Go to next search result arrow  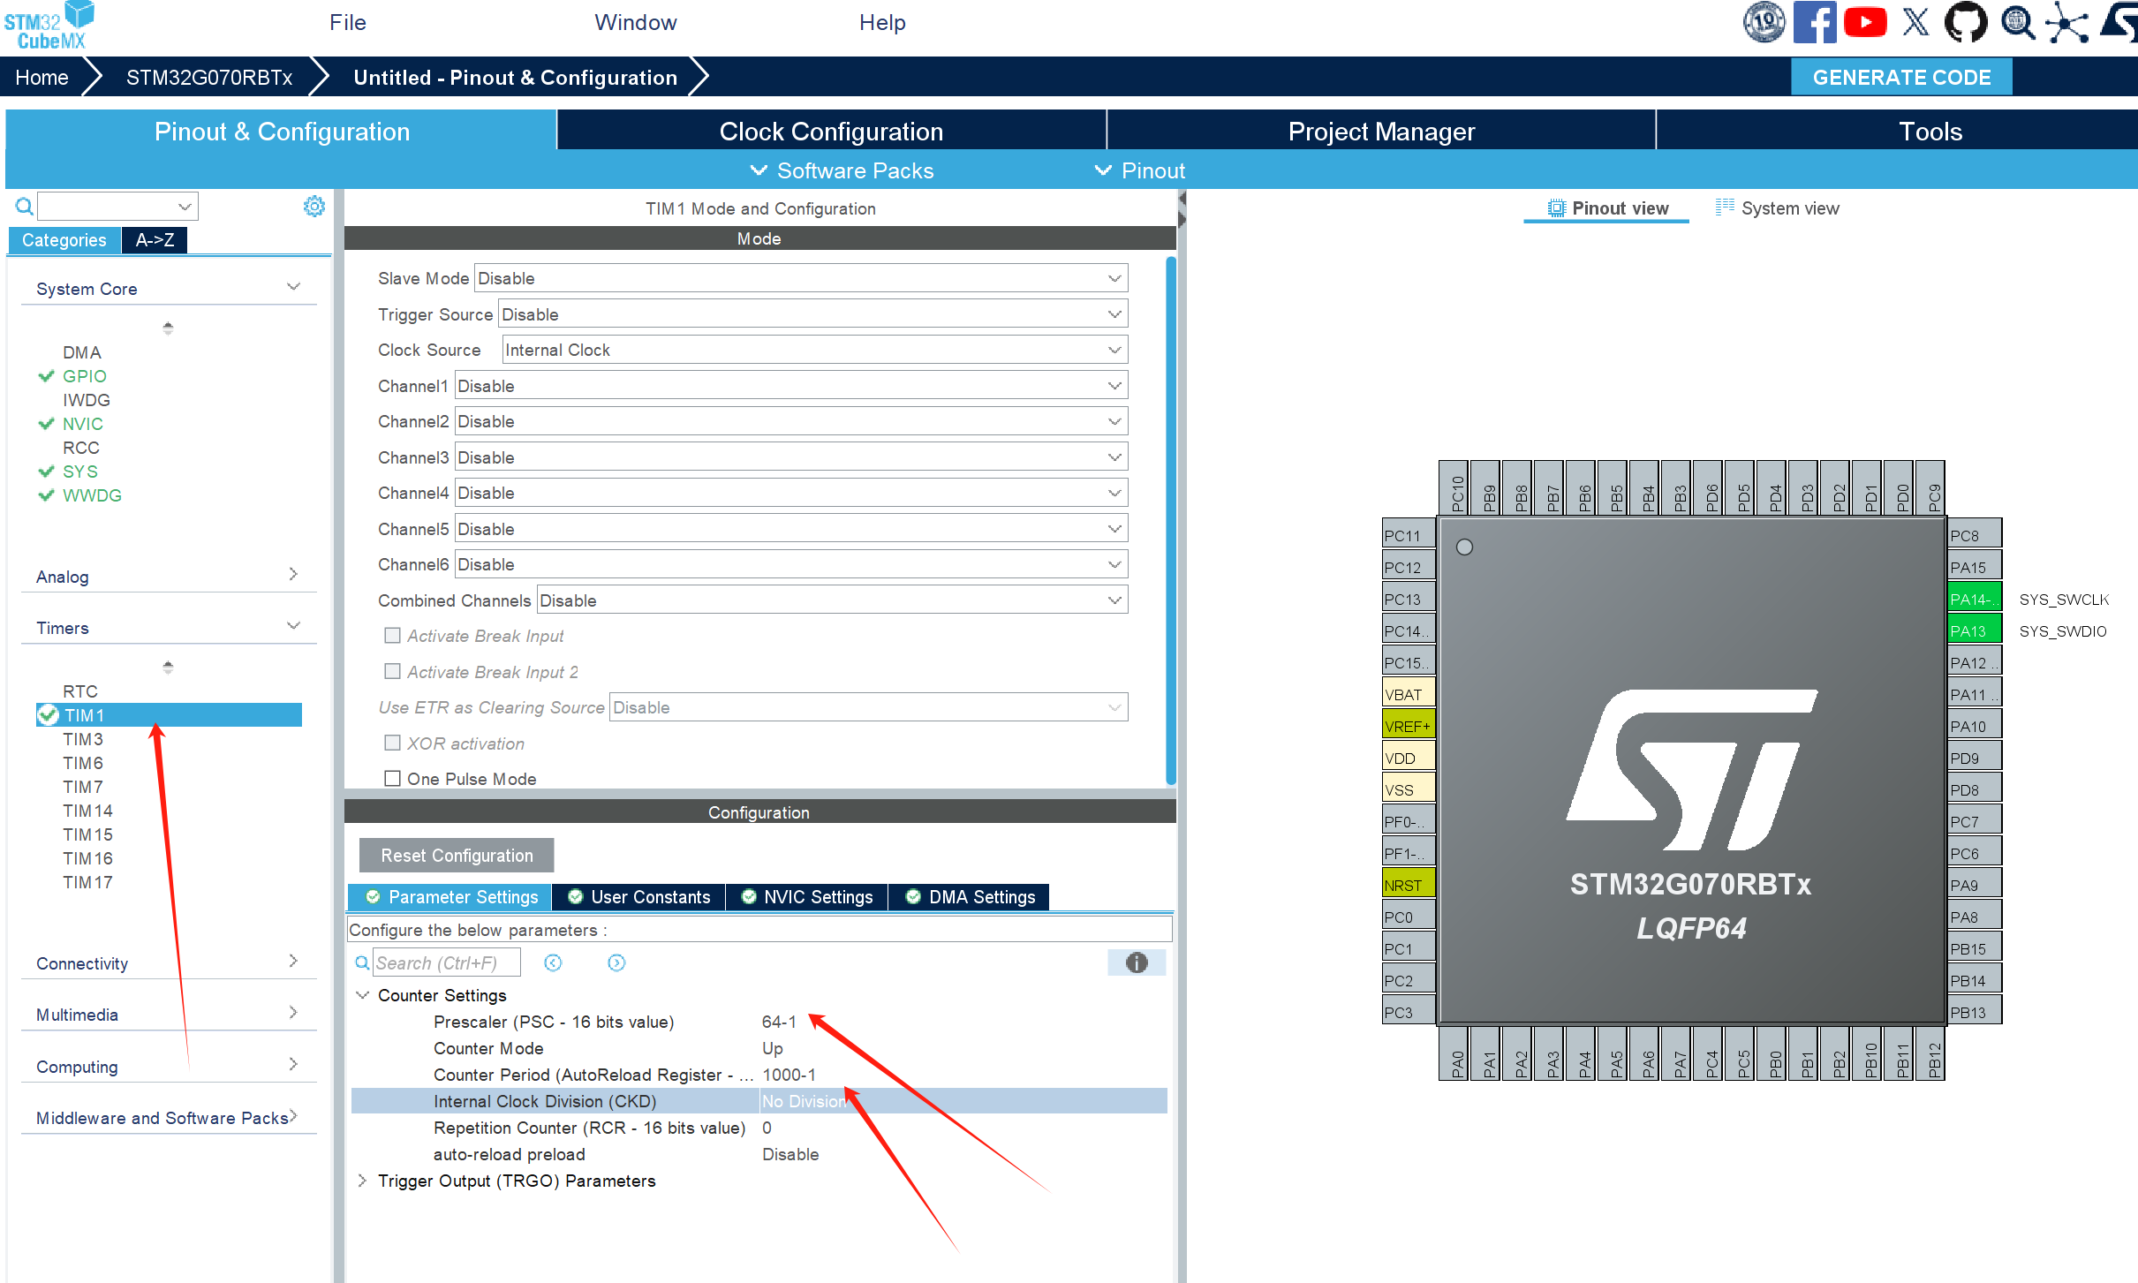point(616,962)
